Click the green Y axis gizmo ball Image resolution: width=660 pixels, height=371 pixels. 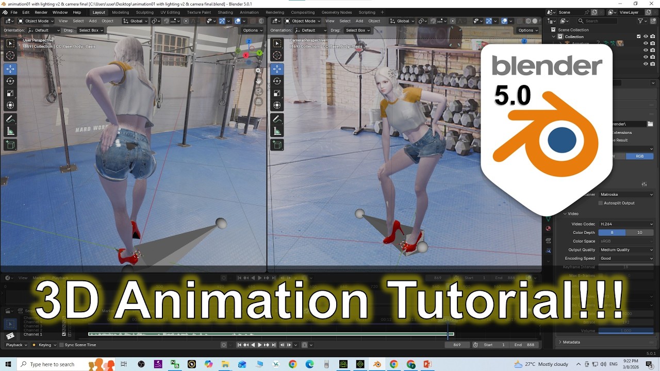[x=259, y=53]
